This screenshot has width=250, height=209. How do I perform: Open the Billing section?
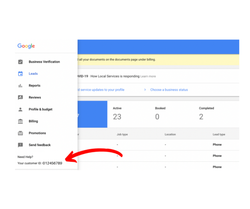pos(33,121)
